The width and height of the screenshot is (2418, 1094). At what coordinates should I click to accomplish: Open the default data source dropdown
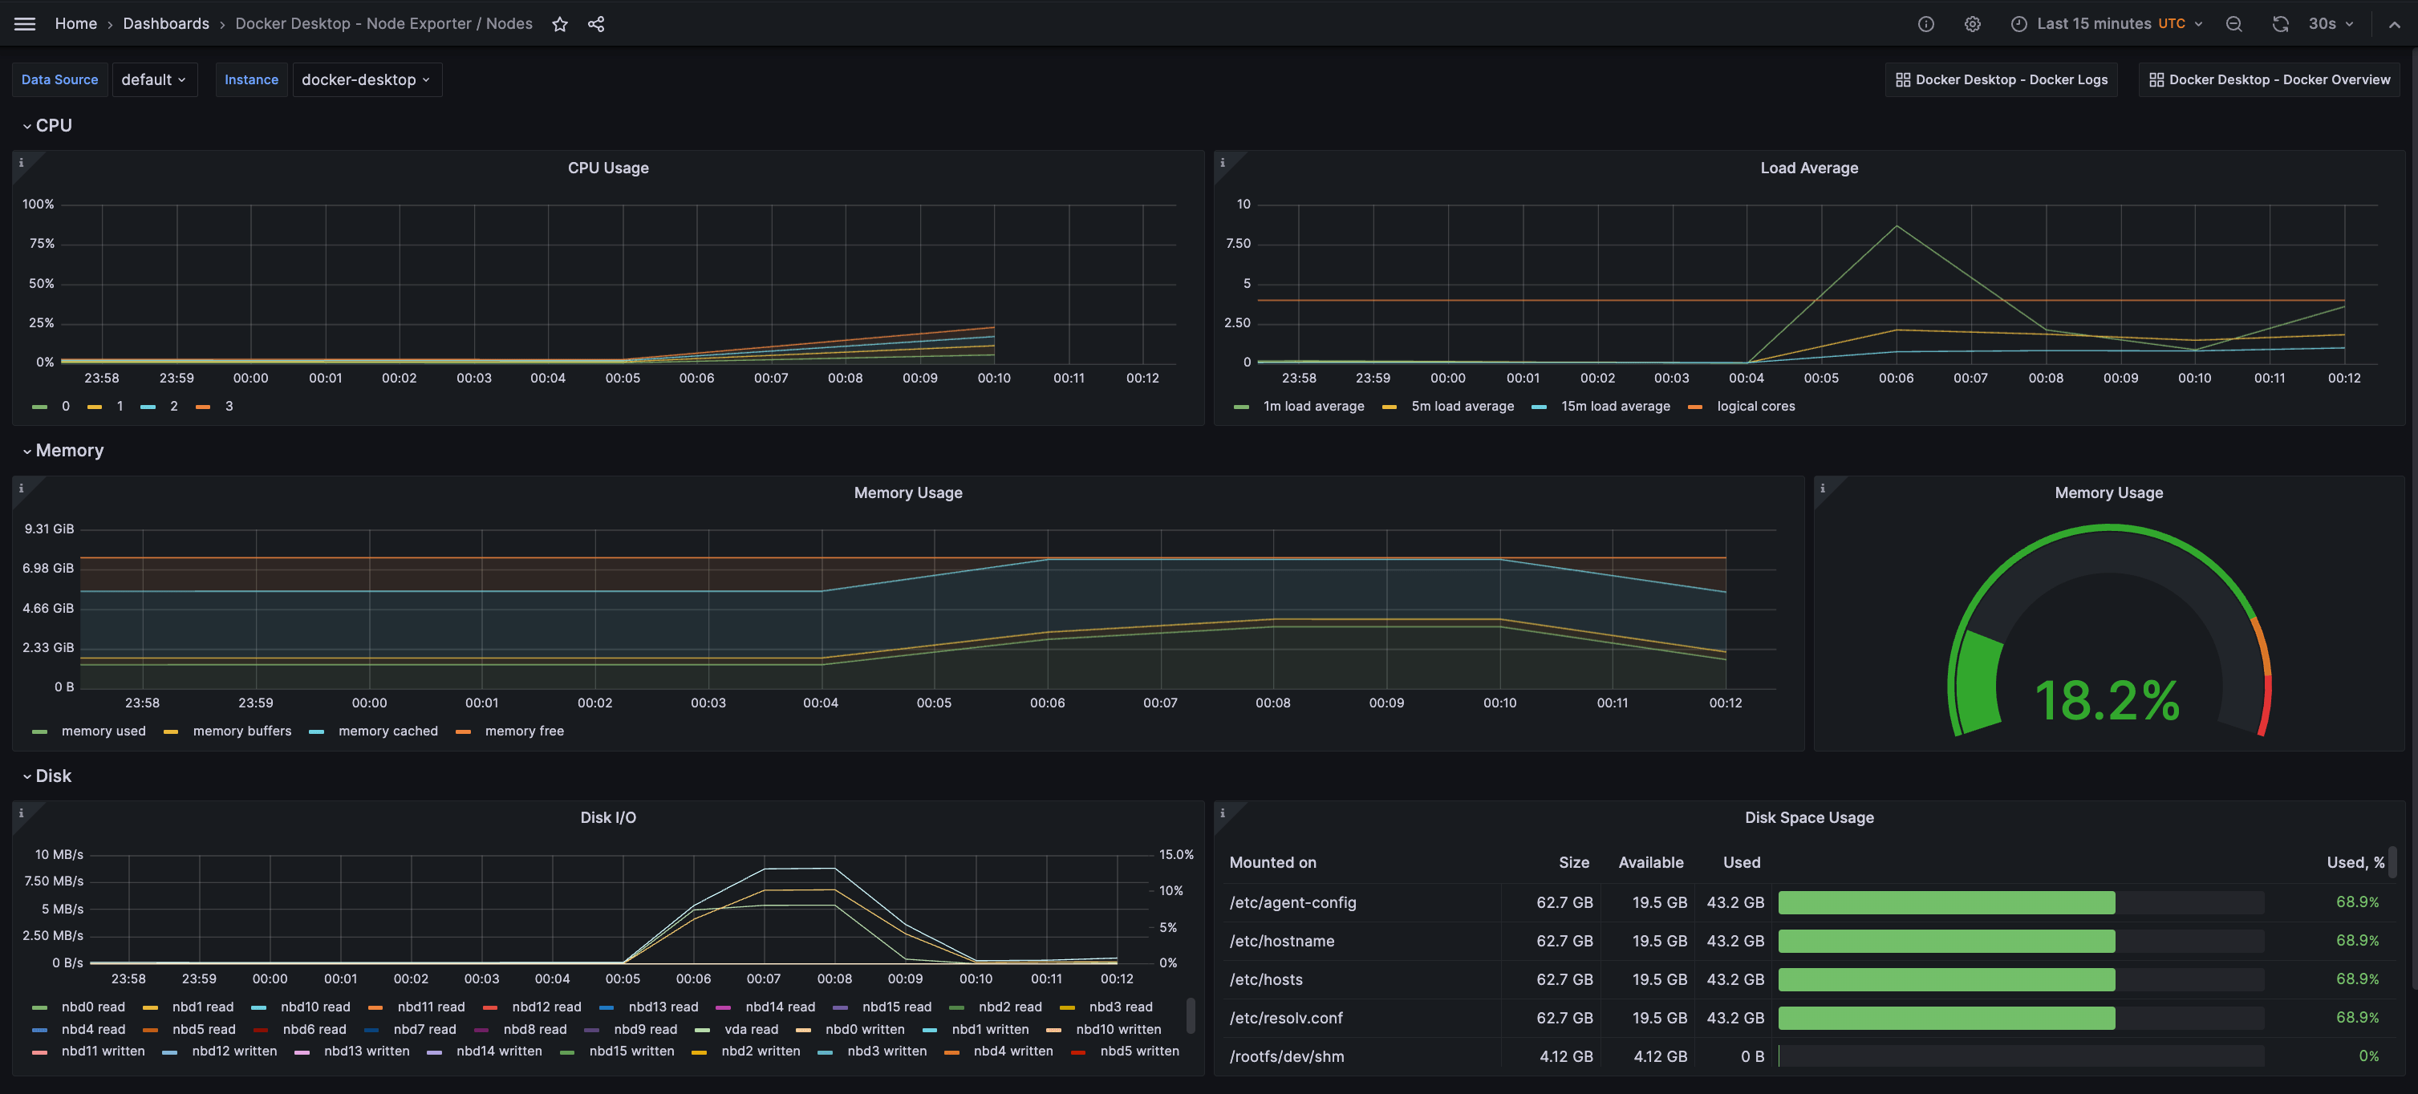point(155,79)
